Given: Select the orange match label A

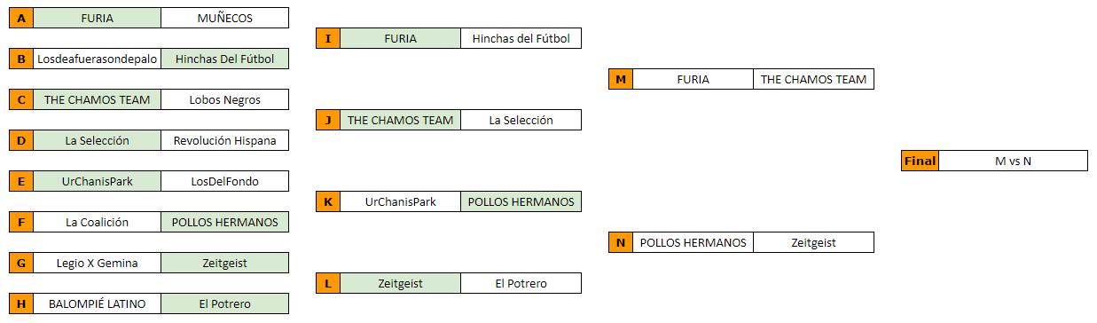Looking at the screenshot, I should tap(21, 18).
